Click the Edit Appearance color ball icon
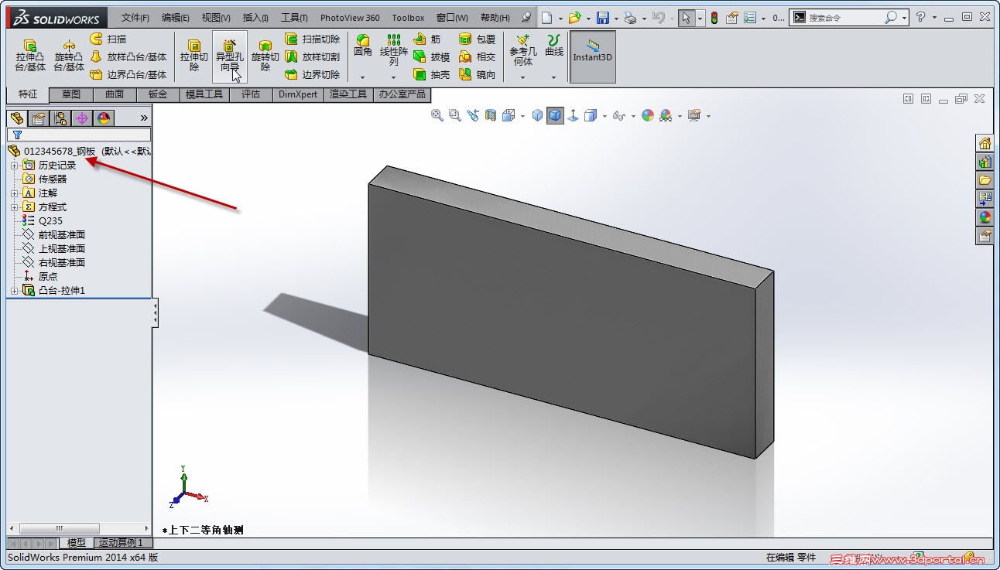The height and width of the screenshot is (570, 1000). click(x=647, y=115)
